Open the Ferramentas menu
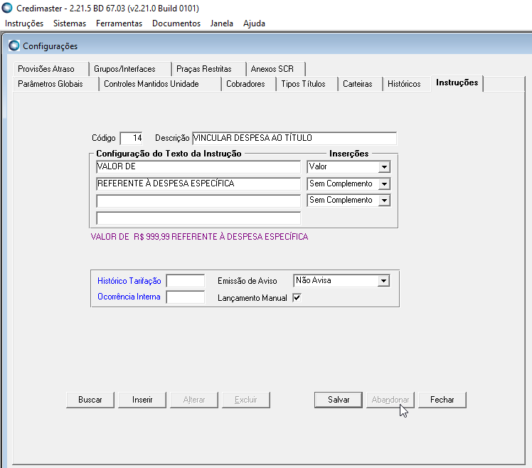 pyautogui.click(x=119, y=23)
